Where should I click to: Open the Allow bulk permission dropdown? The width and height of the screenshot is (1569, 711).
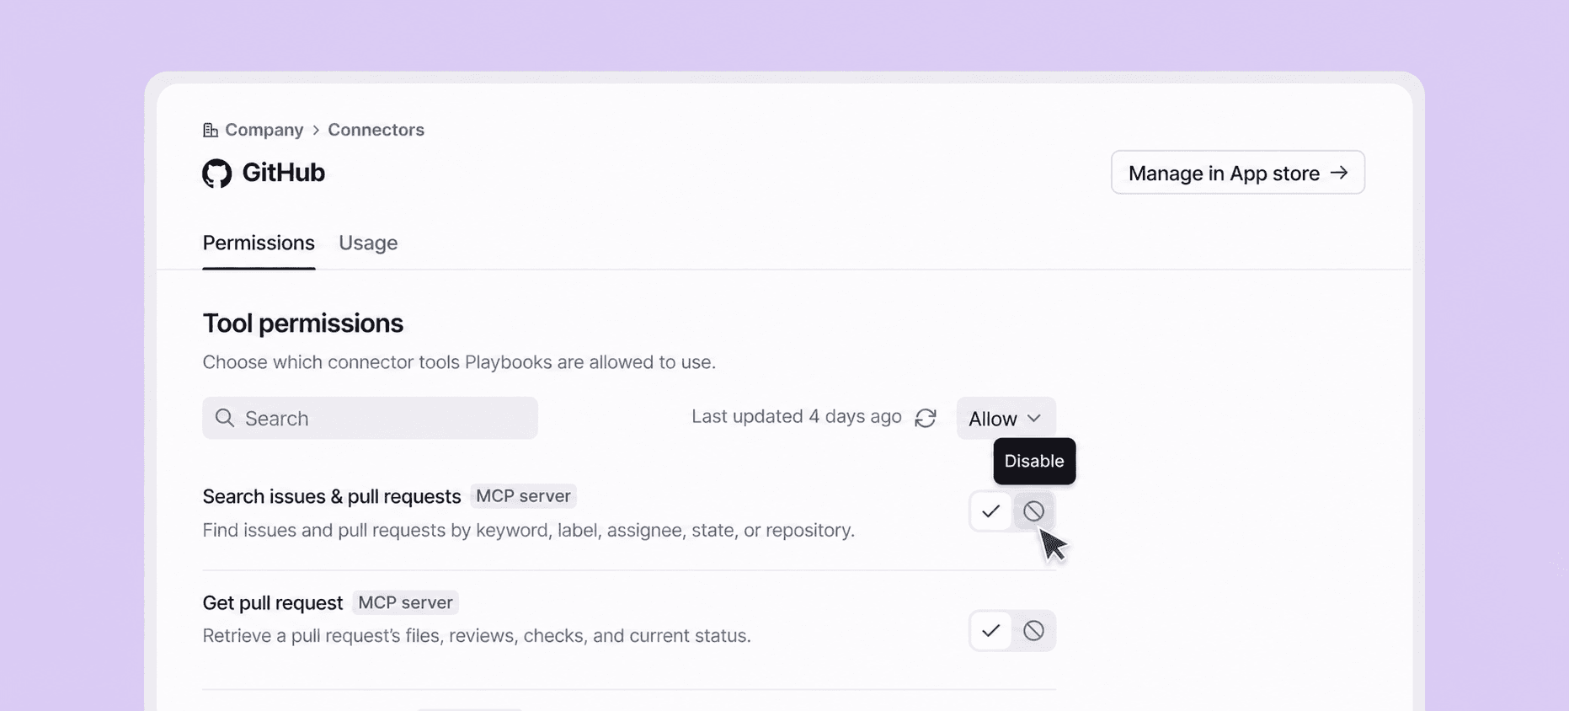coord(1006,418)
